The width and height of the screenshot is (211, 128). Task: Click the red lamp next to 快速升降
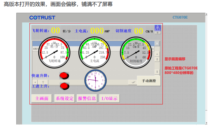click(x=64, y=76)
